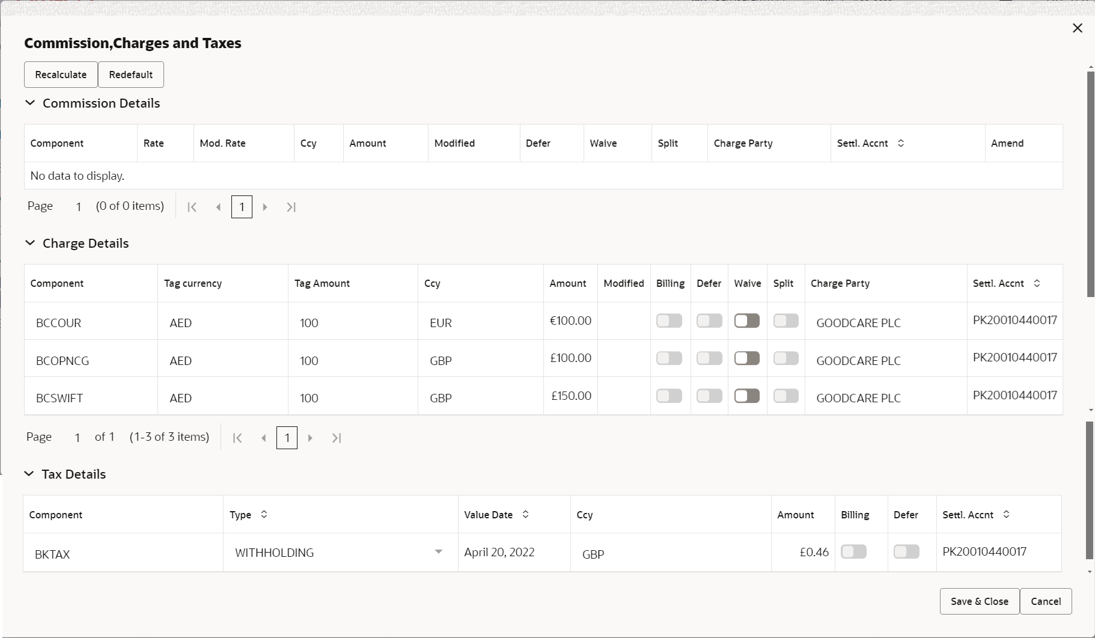Sort Tax Details by Value Date
This screenshot has height=638, width=1095.
pos(525,514)
